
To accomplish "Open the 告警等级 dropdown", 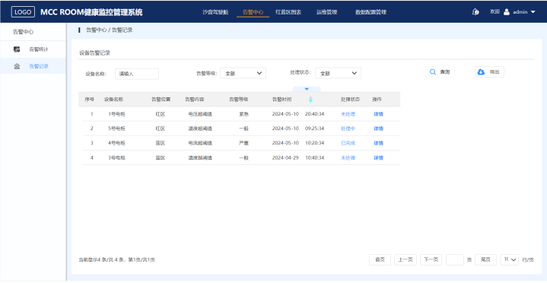I will (x=243, y=73).
